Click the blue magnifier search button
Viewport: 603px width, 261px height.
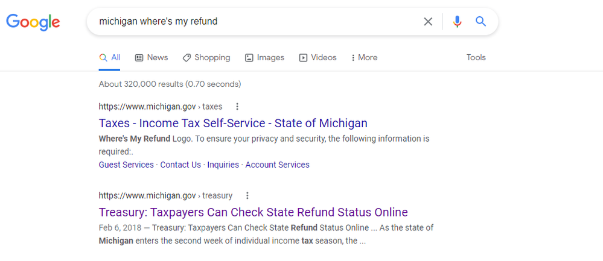click(x=480, y=22)
